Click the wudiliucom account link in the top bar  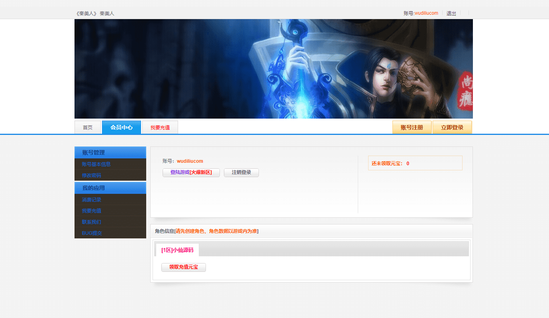[426, 13]
